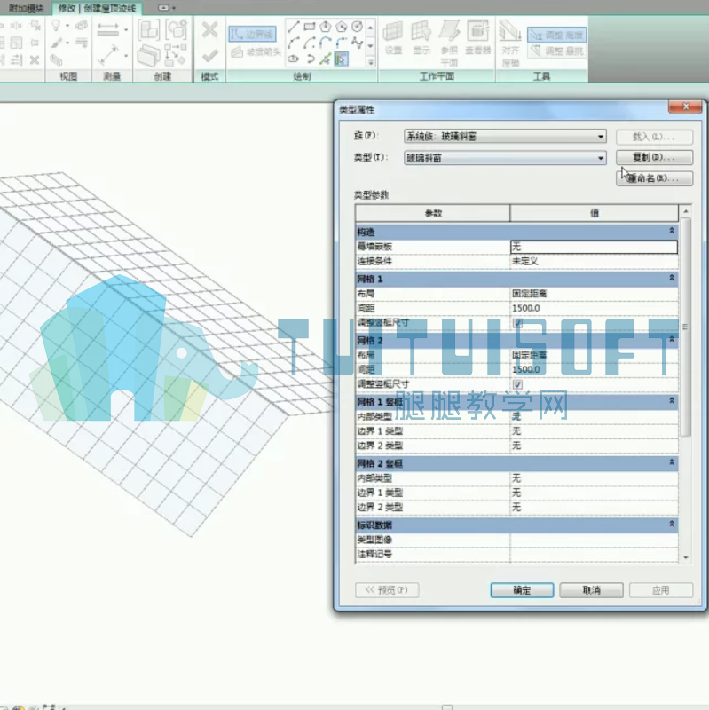This screenshot has height=710, width=709.
Task: Select the straight Line draw tool
Action: (x=294, y=27)
